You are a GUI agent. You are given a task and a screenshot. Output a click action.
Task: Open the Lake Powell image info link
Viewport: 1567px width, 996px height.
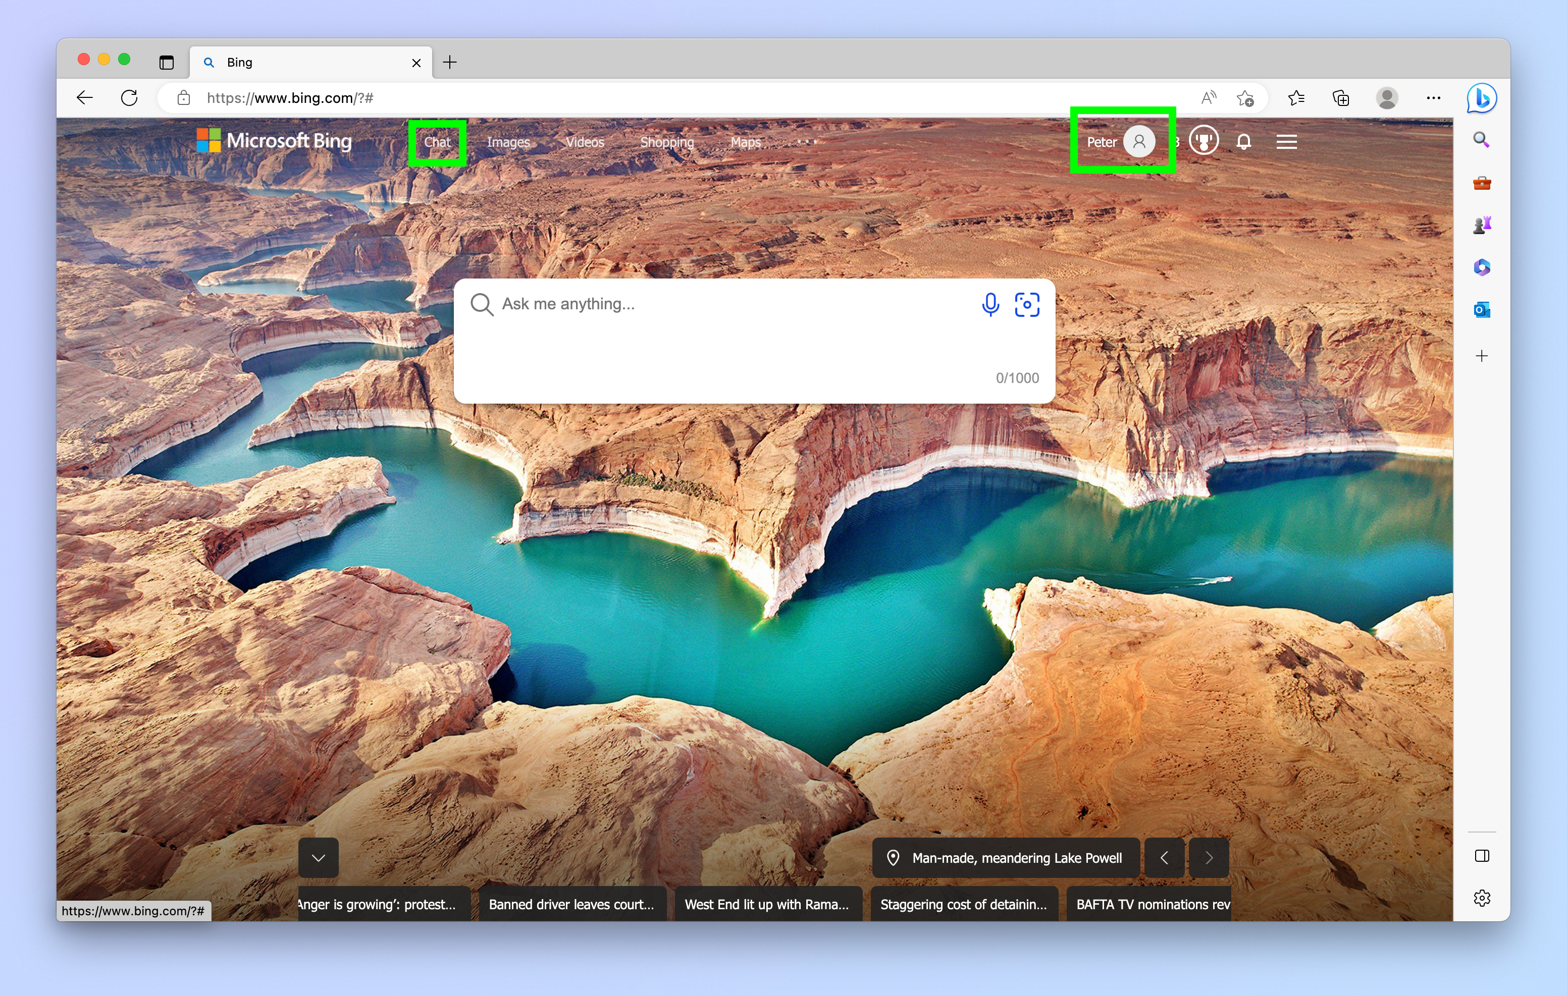(x=1005, y=857)
